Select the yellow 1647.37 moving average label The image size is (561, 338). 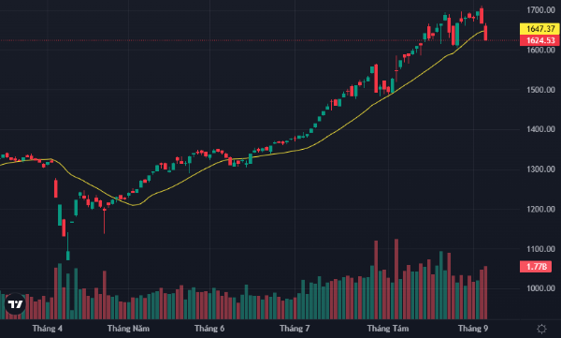click(539, 29)
